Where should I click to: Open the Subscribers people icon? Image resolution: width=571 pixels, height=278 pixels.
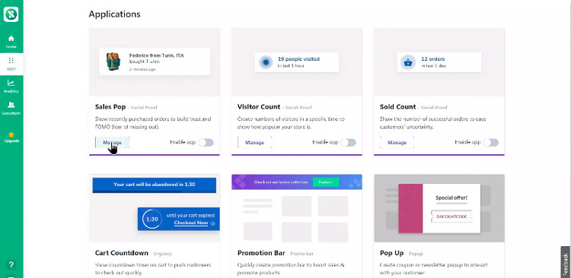coord(11,105)
